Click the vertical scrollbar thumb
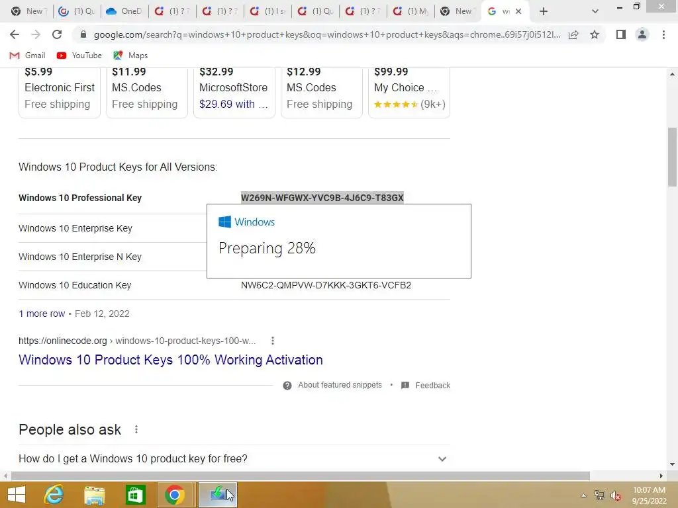678x508 pixels. click(673, 157)
